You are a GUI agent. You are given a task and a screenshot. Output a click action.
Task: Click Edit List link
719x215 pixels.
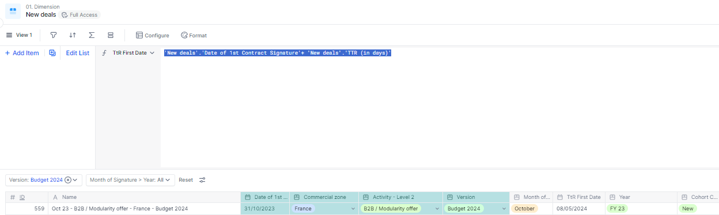point(78,53)
